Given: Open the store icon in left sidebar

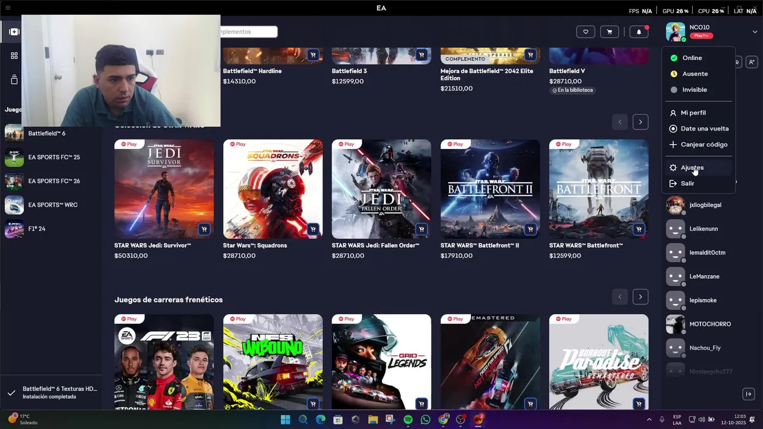Looking at the screenshot, I should pos(14,32).
